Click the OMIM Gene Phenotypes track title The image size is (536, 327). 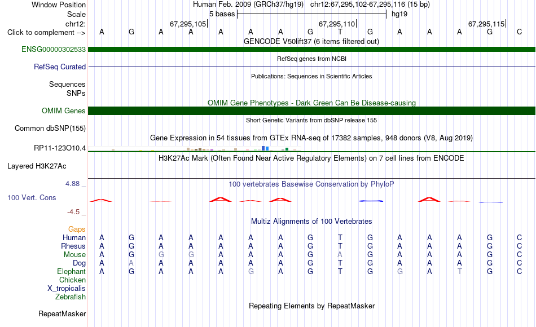pyautogui.click(x=311, y=103)
